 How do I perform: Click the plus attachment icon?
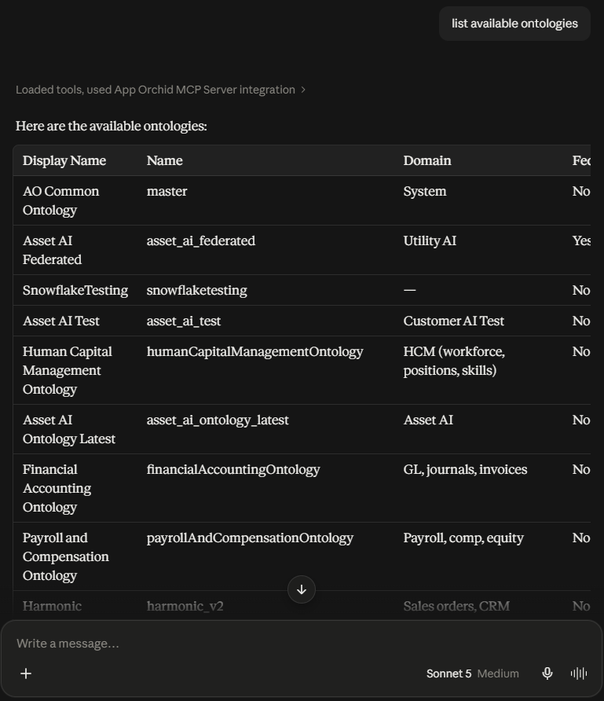26,673
